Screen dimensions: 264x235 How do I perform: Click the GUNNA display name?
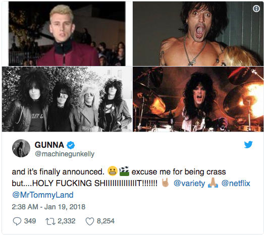point(49,145)
